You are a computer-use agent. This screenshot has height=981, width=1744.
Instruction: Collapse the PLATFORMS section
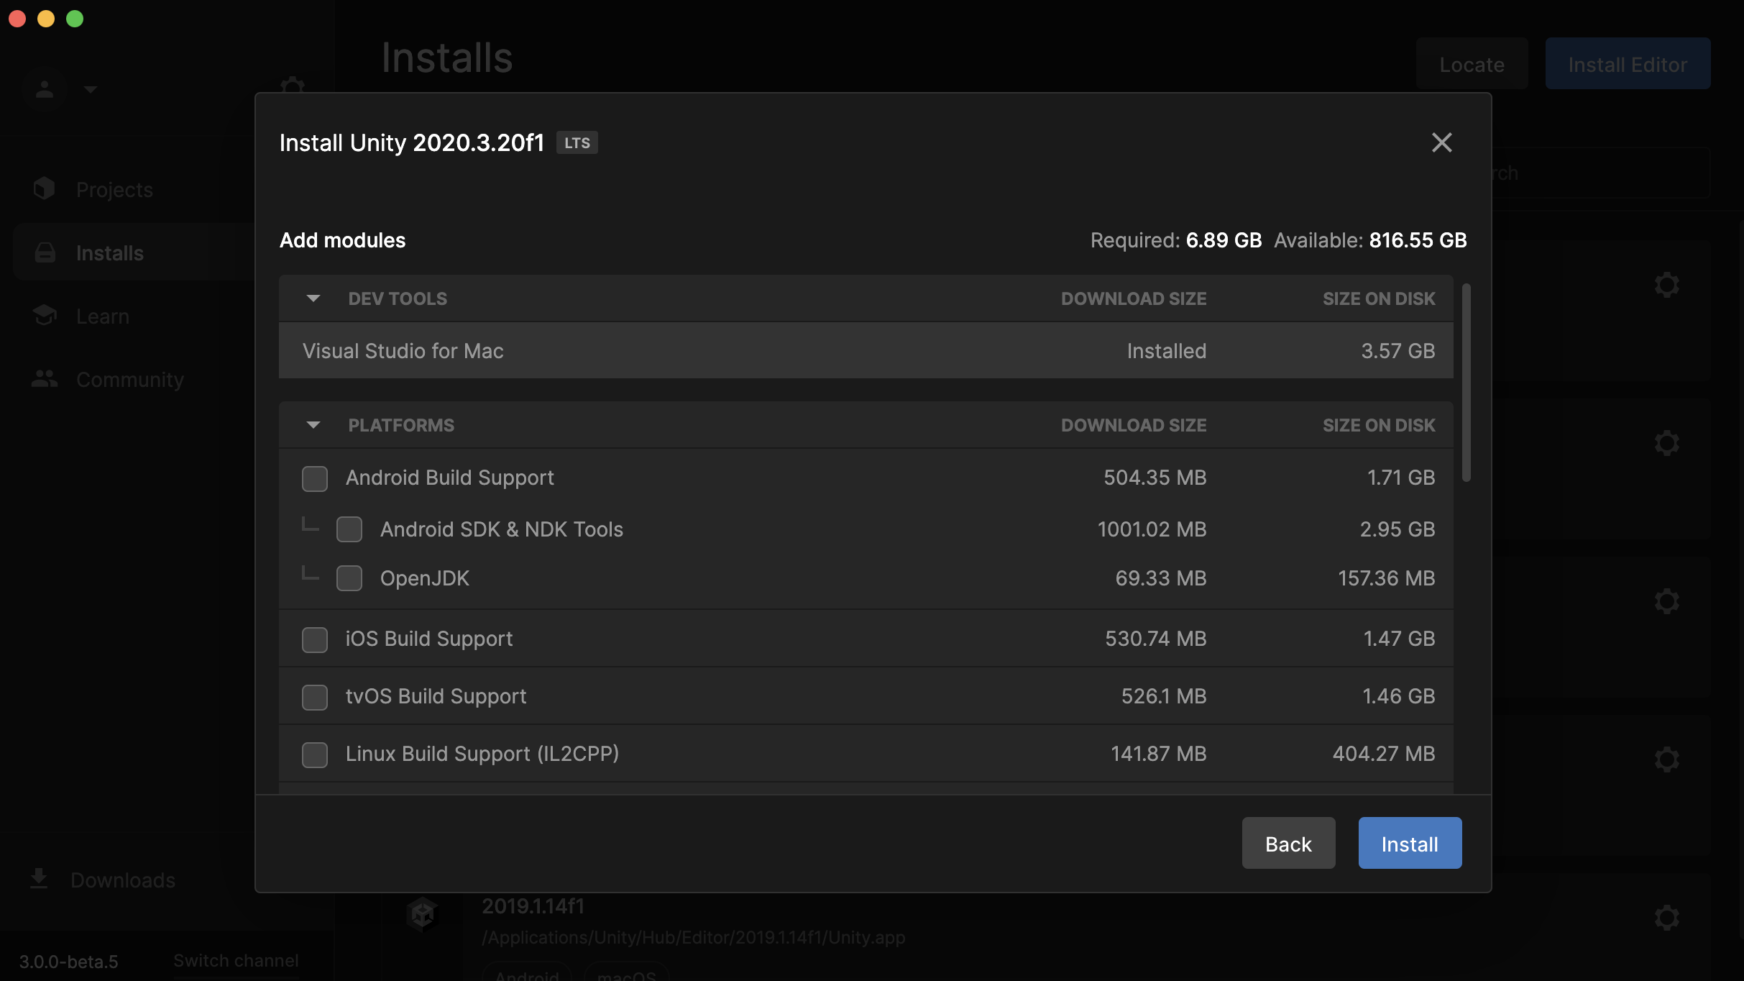313,425
